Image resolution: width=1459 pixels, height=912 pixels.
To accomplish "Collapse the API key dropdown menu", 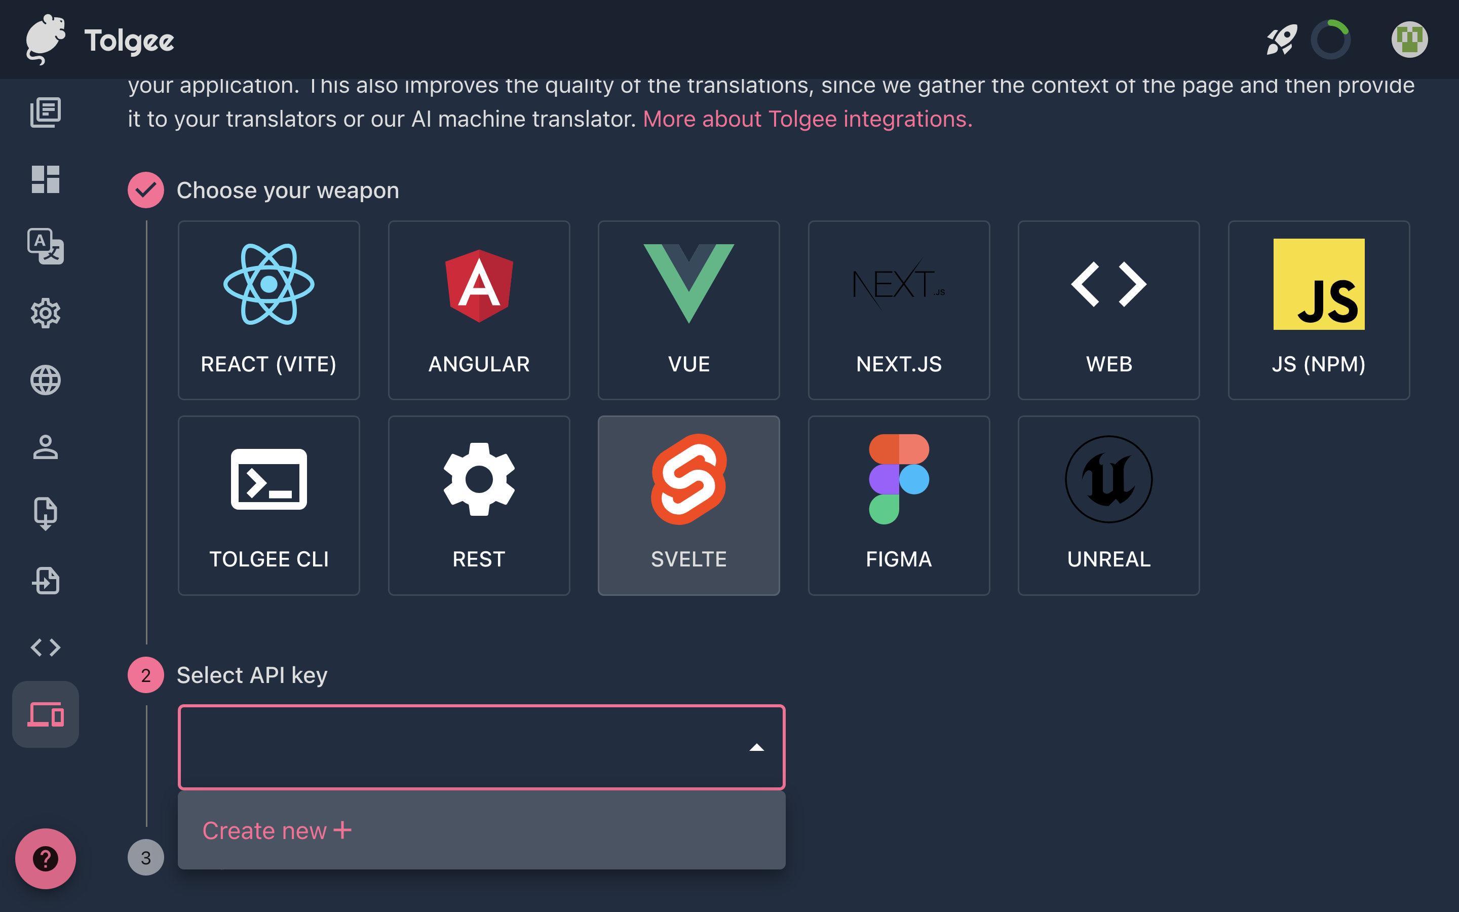I will click(x=757, y=747).
